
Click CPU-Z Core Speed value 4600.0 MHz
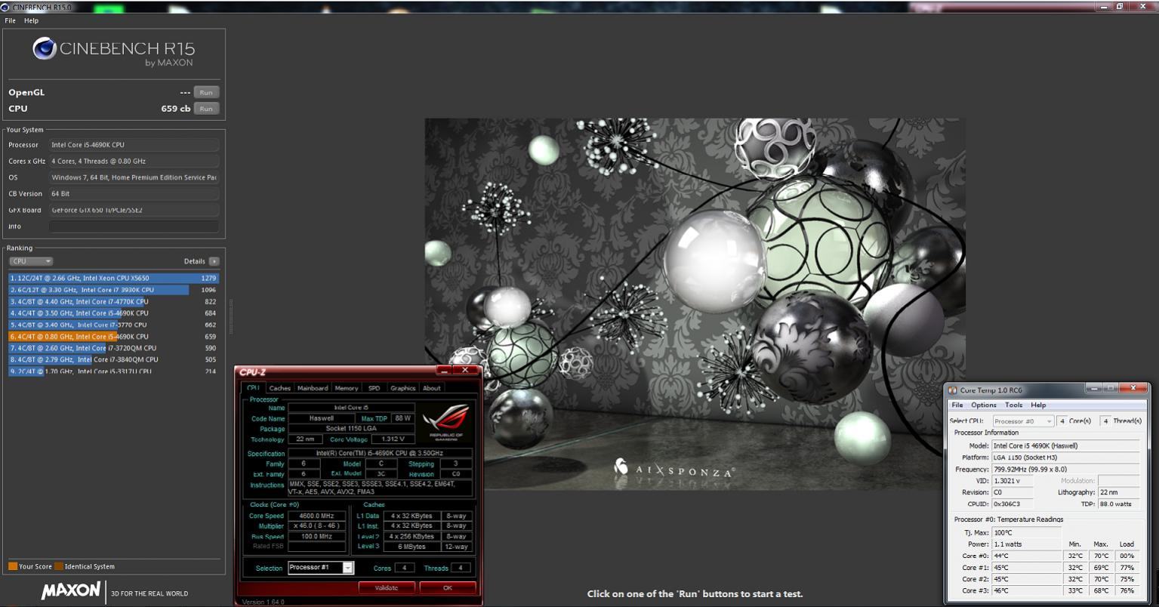(316, 516)
